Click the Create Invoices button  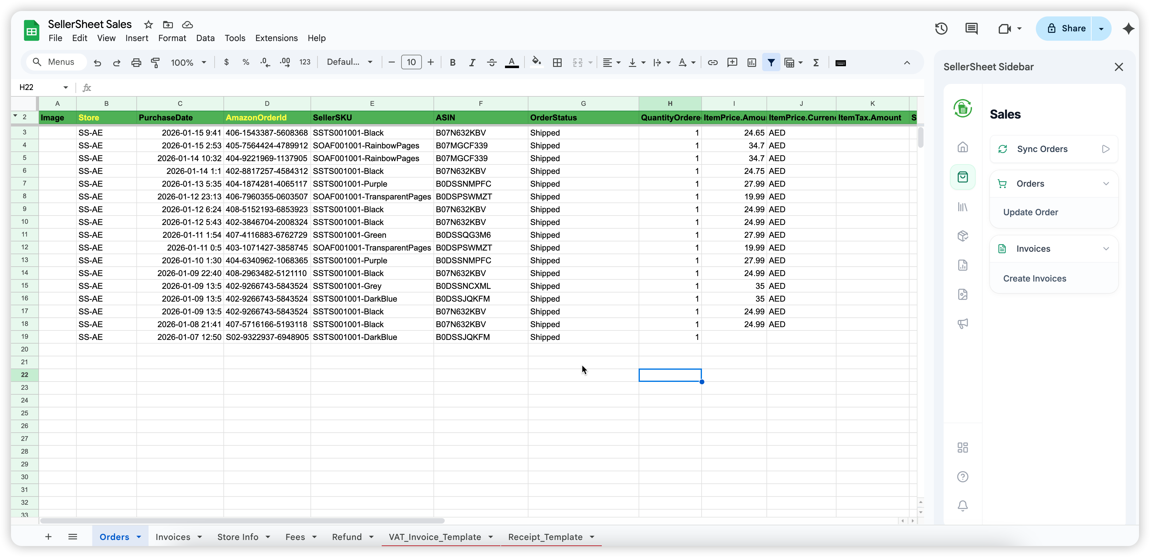point(1034,278)
